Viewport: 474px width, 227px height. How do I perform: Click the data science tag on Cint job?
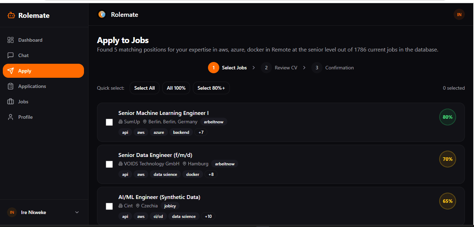click(184, 216)
